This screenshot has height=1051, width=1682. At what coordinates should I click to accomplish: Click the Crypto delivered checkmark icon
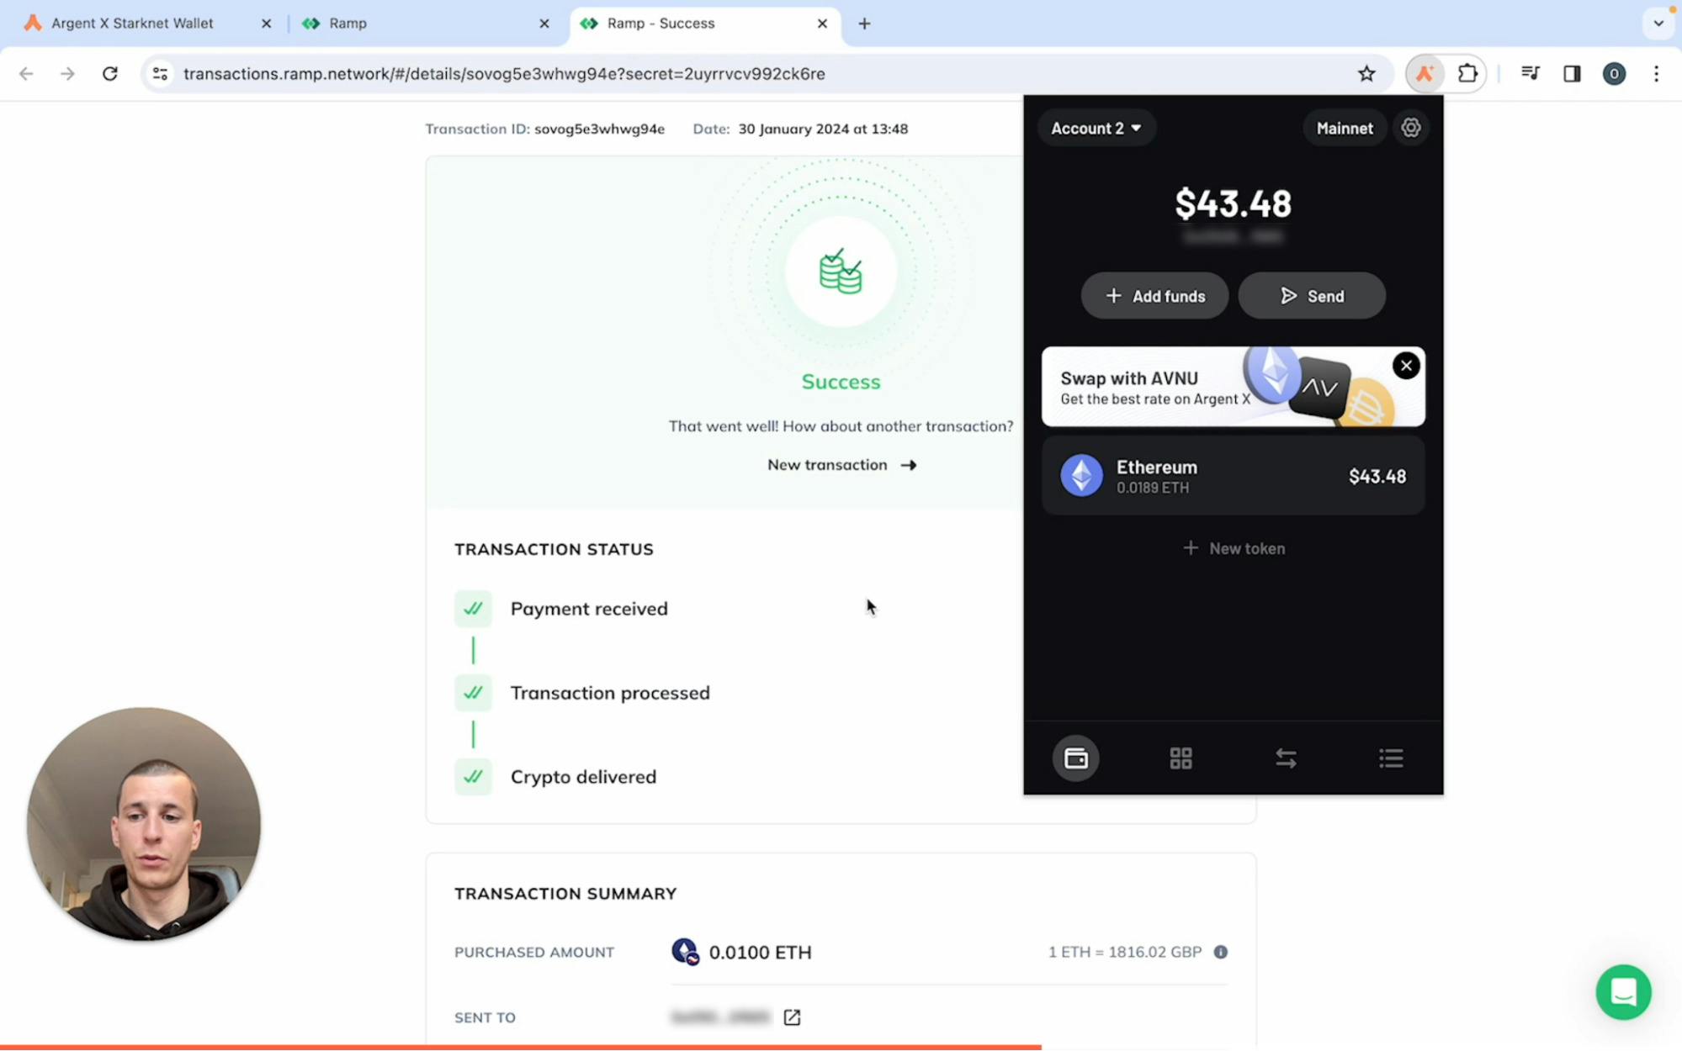473,777
